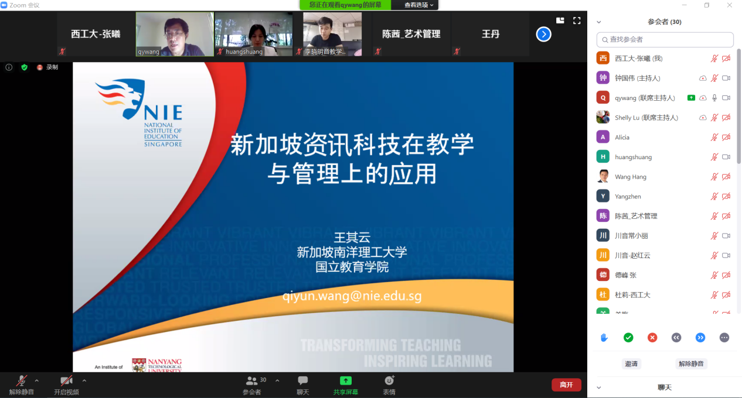Click Alicia's muted microphone icon
742x398 pixels.
(x=714, y=138)
